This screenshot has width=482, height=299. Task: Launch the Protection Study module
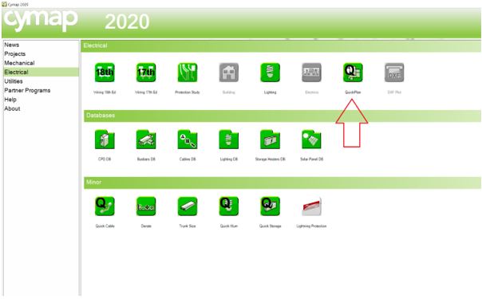[x=188, y=73]
